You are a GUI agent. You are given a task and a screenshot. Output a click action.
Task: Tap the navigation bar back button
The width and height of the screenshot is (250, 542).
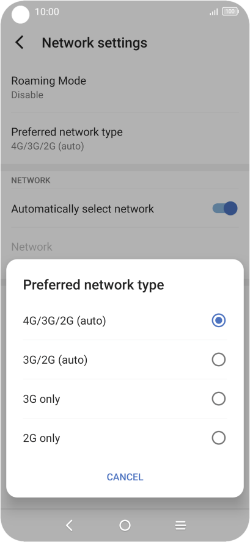[69, 526]
